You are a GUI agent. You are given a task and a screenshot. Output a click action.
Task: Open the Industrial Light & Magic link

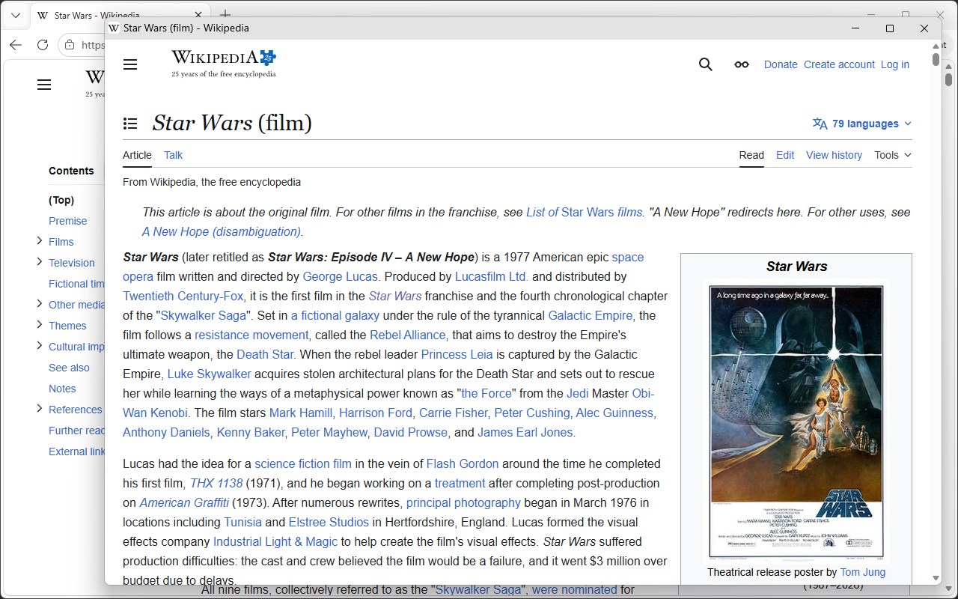(275, 541)
